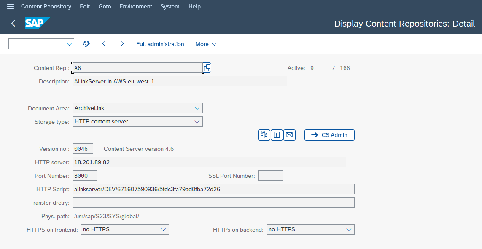Click the info status icon
482x249 pixels.
click(x=277, y=135)
